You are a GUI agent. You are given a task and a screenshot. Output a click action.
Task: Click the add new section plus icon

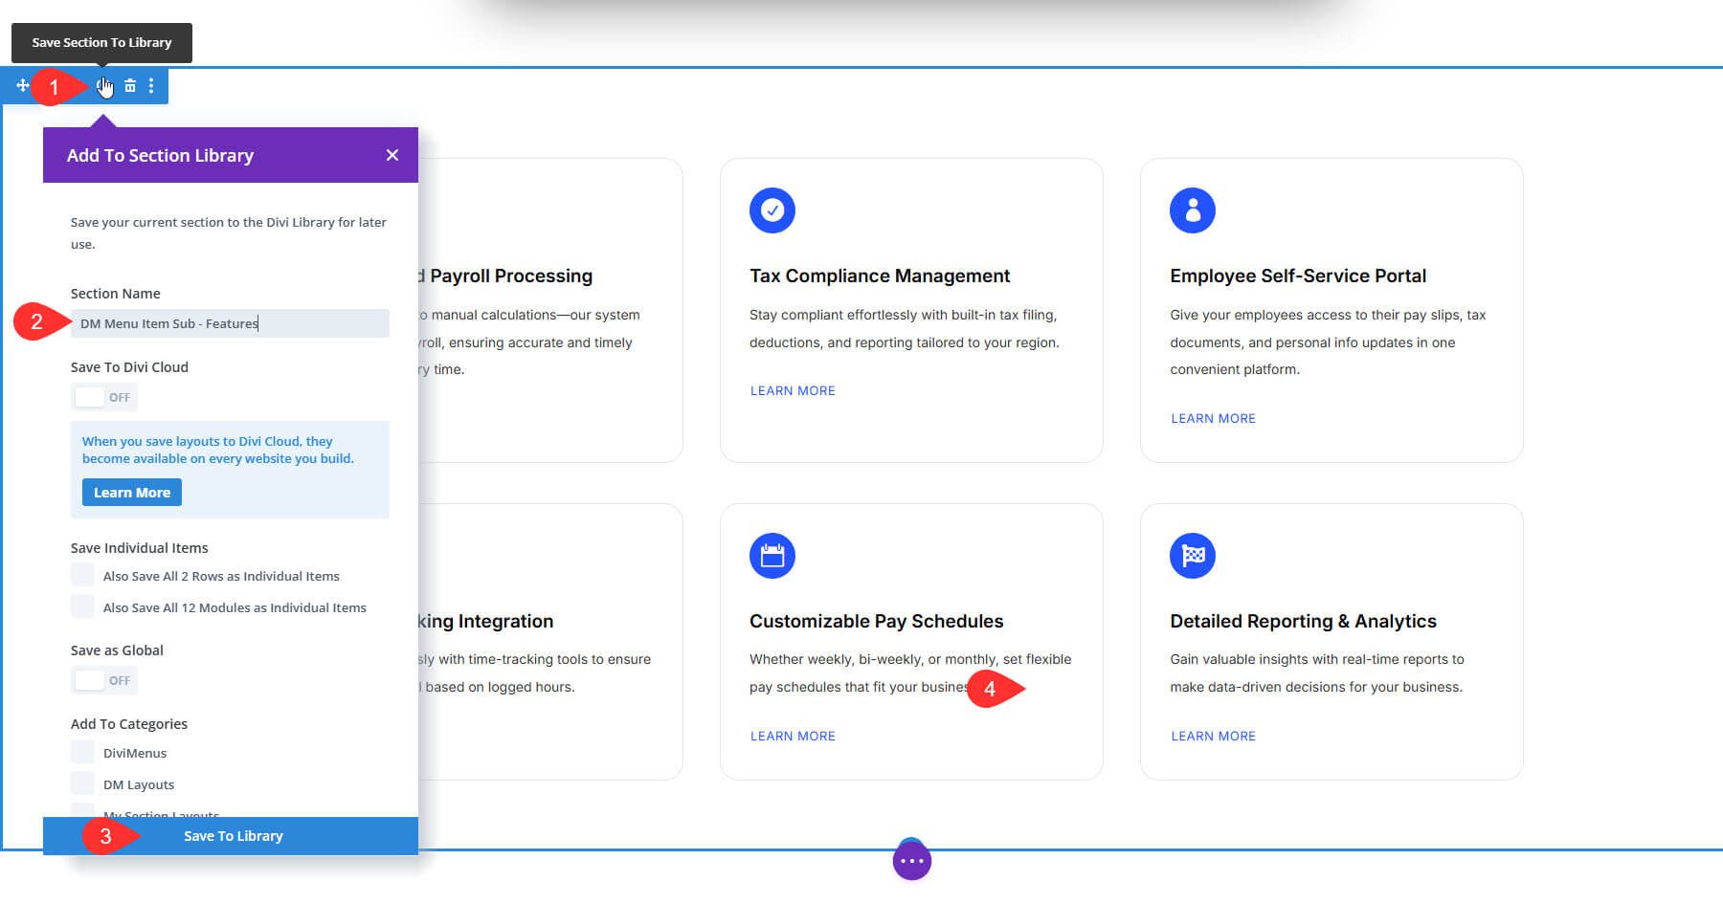21,85
